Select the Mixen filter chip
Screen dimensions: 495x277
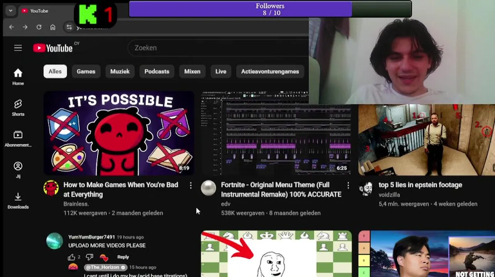pos(192,72)
